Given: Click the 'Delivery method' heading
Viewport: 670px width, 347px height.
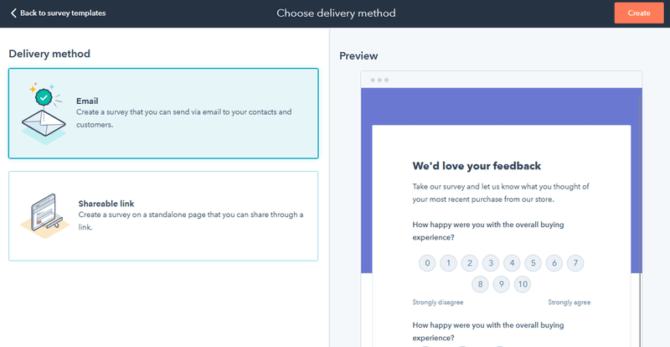Looking at the screenshot, I should point(49,54).
